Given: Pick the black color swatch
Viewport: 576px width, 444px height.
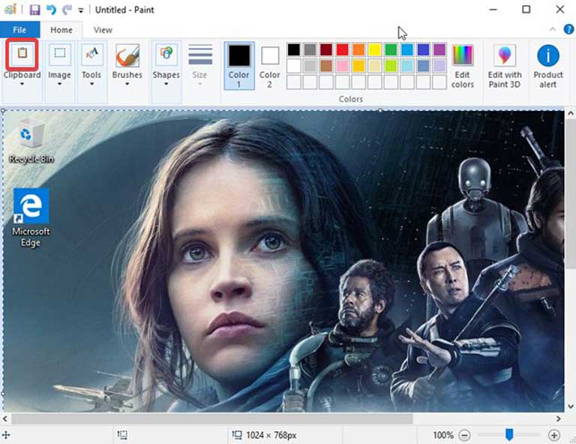Looking at the screenshot, I should (294, 49).
